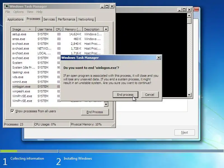Click Next in the Windows setup window

pyautogui.click(x=185, y=132)
